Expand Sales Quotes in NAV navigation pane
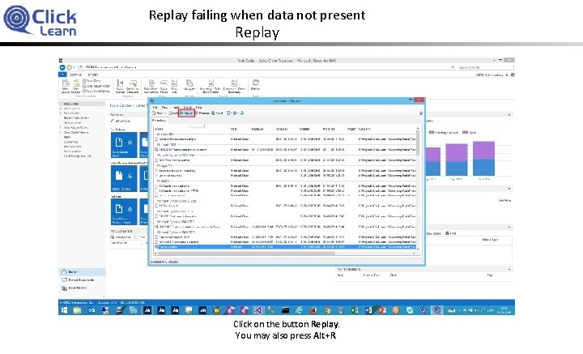 [x=61, y=113]
